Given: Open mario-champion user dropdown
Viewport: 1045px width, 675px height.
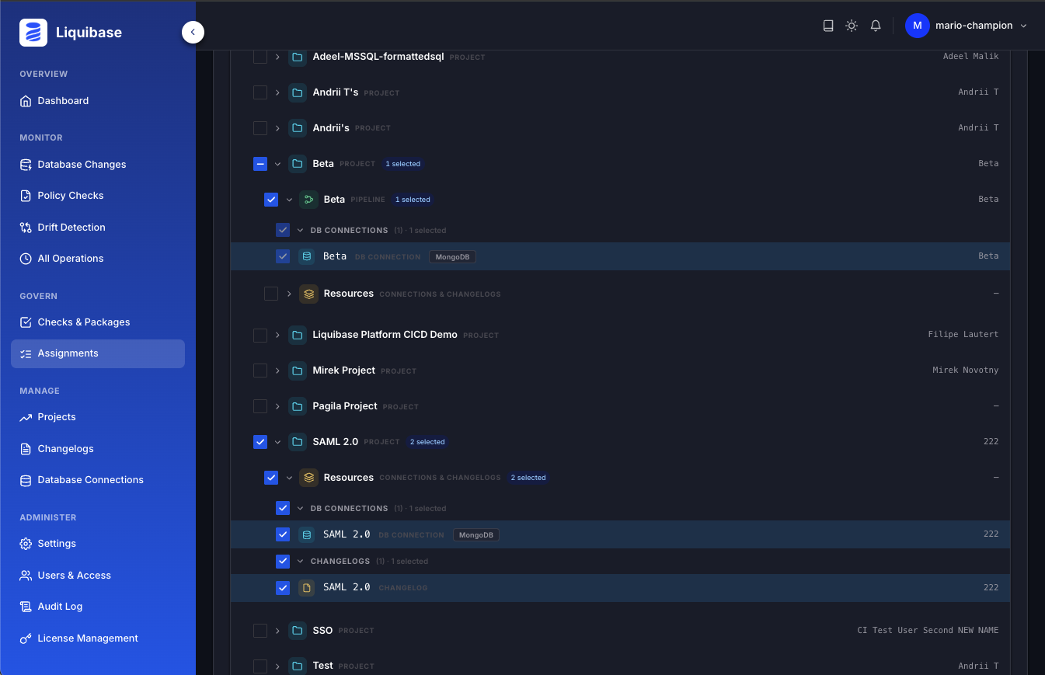Looking at the screenshot, I should click(x=967, y=26).
